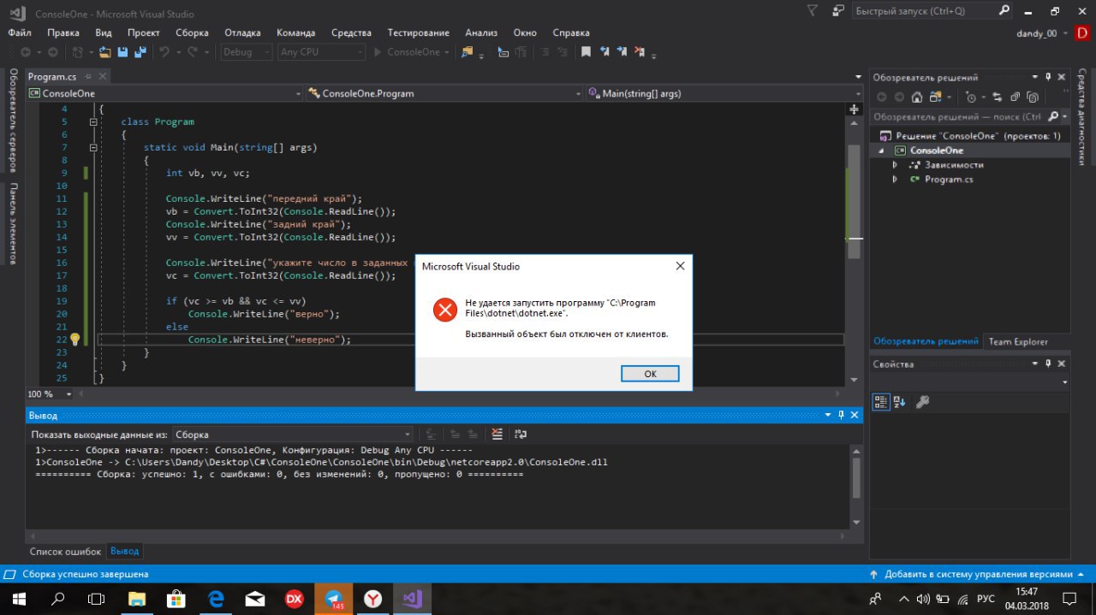Open the Правка menu
Viewport: 1096px width, 615px height.
63,33
